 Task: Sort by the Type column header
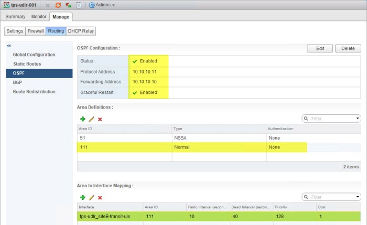pyautogui.click(x=219, y=129)
